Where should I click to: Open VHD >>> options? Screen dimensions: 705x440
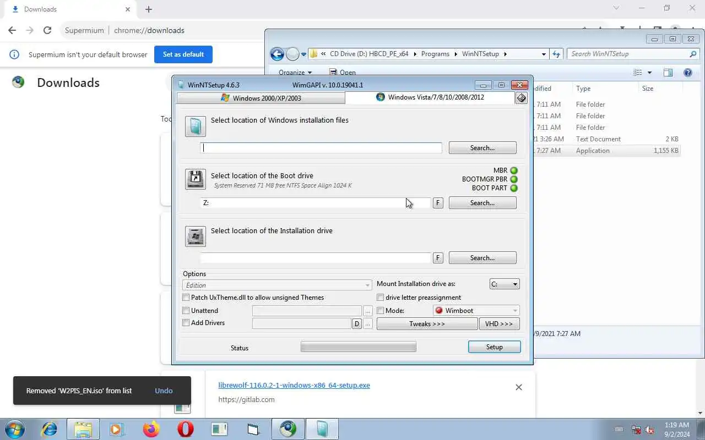coord(499,324)
